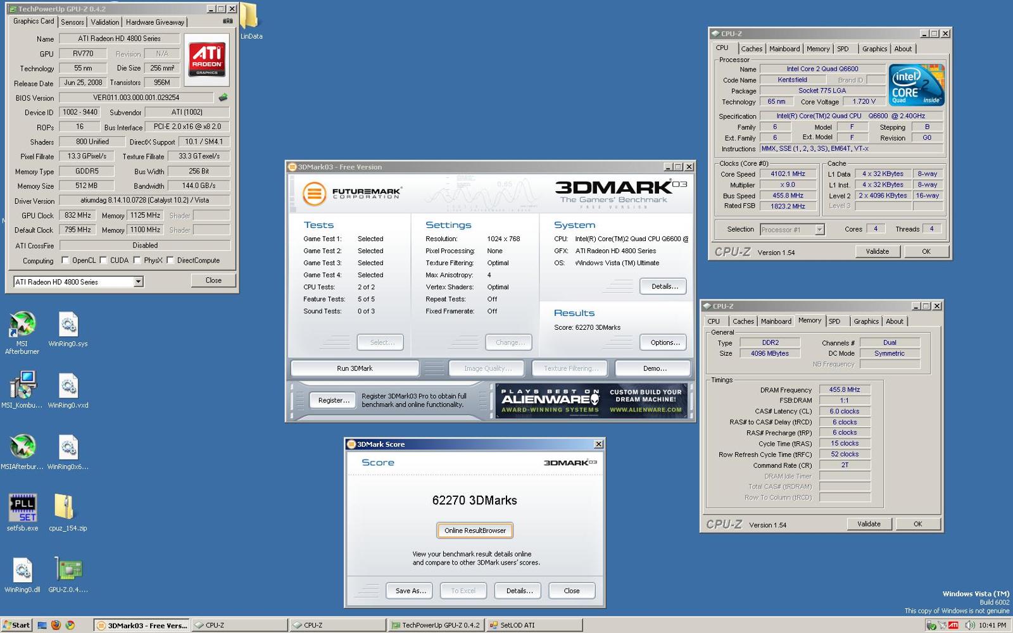Click the taskbar clock showing 10:41 PM
This screenshot has height=633, width=1013.
(x=992, y=625)
